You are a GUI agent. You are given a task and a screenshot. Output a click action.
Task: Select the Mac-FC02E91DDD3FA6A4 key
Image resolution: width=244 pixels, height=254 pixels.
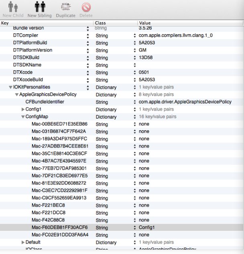tap(60, 235)
